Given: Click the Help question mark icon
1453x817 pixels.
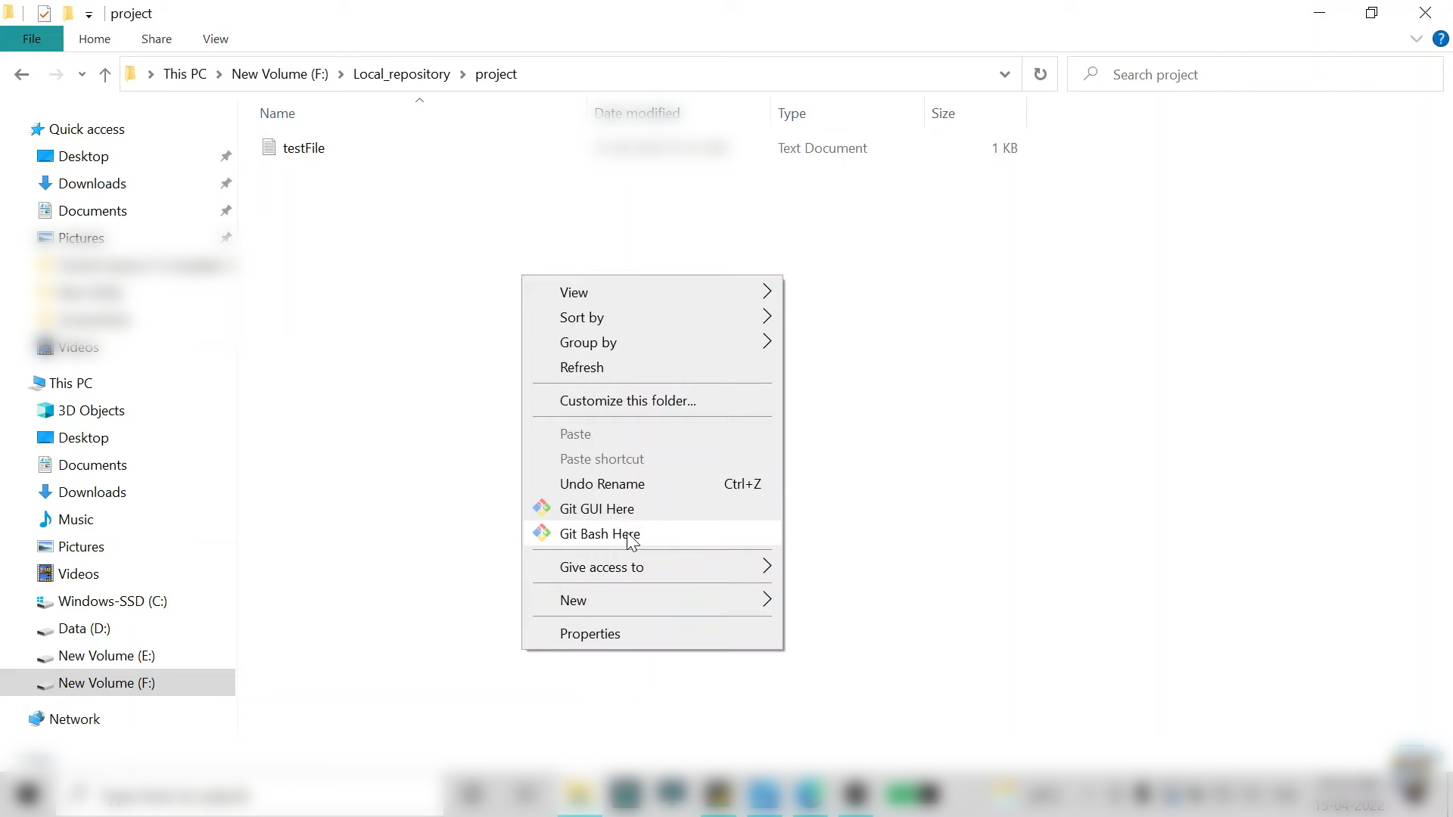Looking at the screenshot, I should 1441,39.
